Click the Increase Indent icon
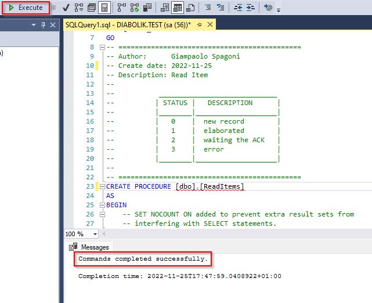The width and height of the screenshot is (372, 303). [x=251, y=8]
